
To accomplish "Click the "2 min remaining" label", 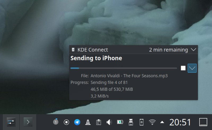I will point(169,50).
